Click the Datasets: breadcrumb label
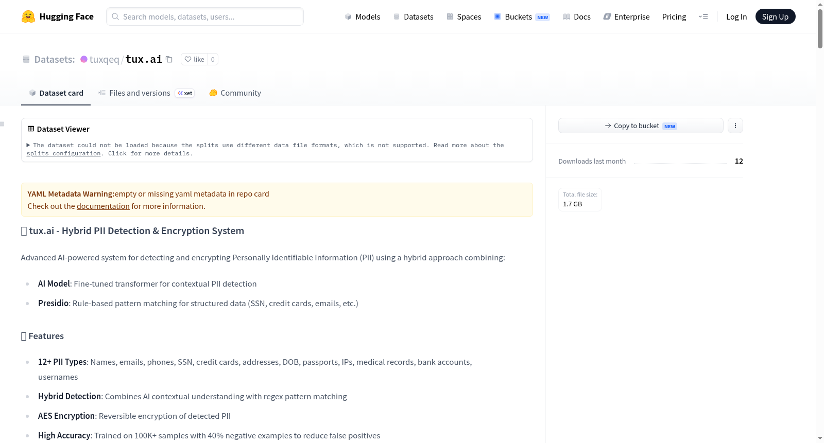The image size is (824, 443). [55, 60]
